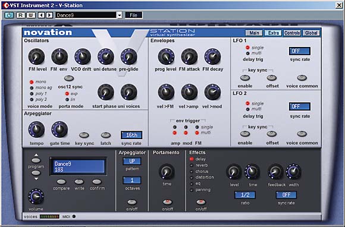This screenshot has width=345, height=227.
Task: Switch to the Main tab
Action: pyautogui.click(x=254, y=33)
